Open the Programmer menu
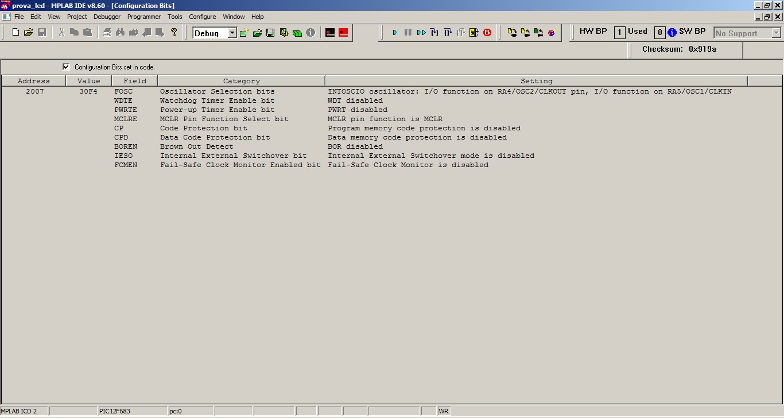Image resolution: width=784 pixels, height=418 pixels. click(x=144, y=17)
